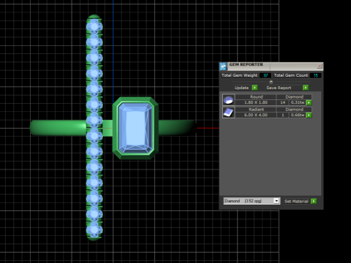This screenshot has width=351, height=263.
Task: Collapse panel using small round toggle
Action: coord(271,82)
